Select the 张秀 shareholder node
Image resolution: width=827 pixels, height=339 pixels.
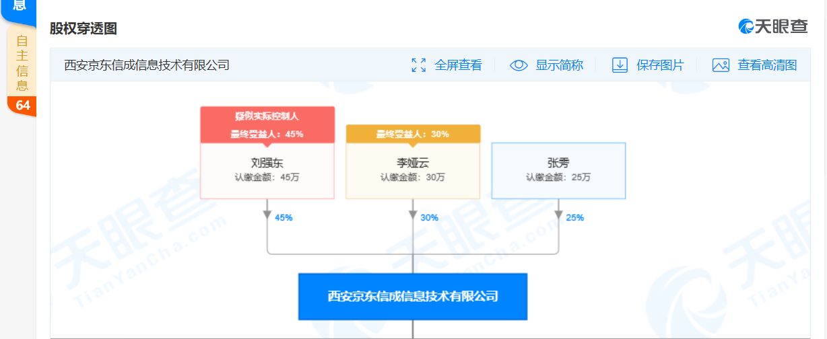[x=558, y=171]
